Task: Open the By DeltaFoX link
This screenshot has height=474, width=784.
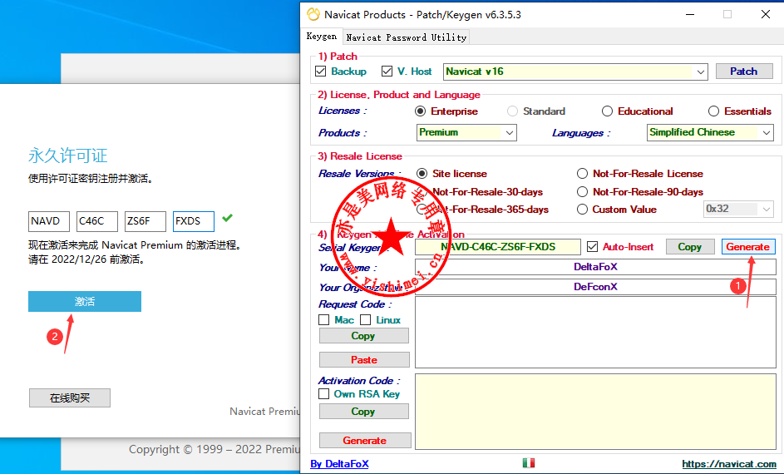Action: tap(339, 464)
